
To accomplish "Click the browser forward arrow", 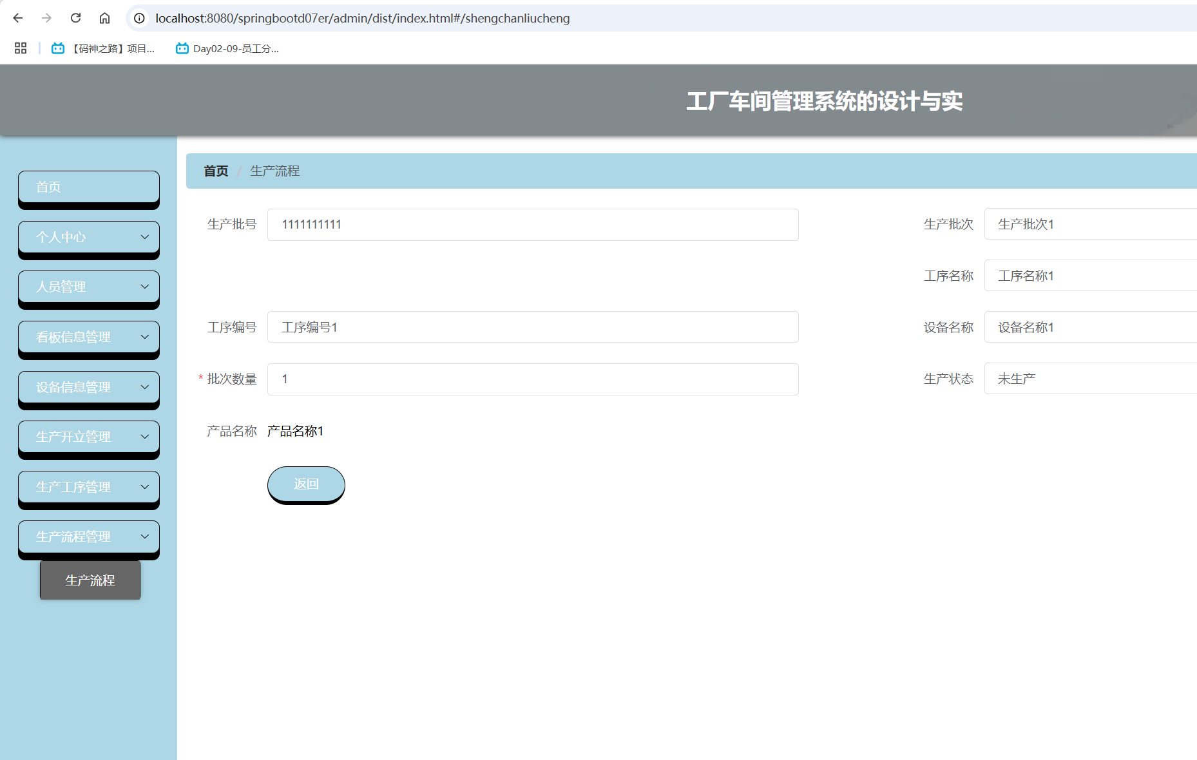I will (46, 18).
